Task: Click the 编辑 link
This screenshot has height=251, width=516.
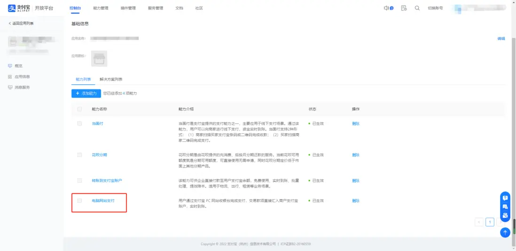Action: (x=501, y=39)
